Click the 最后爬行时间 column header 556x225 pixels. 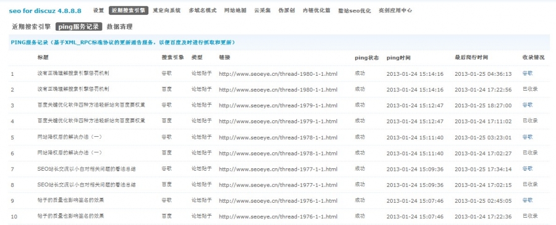pyautogui.click(x=471, y=57)
